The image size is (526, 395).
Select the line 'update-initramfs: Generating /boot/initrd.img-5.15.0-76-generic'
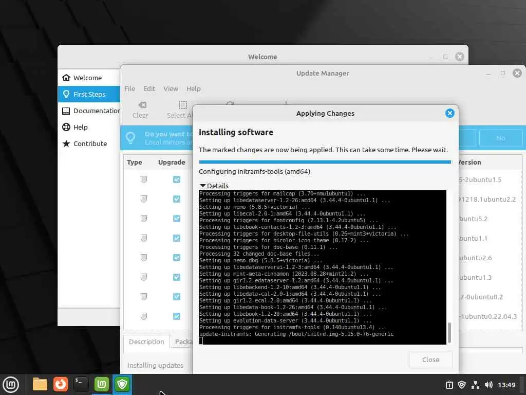296,334
